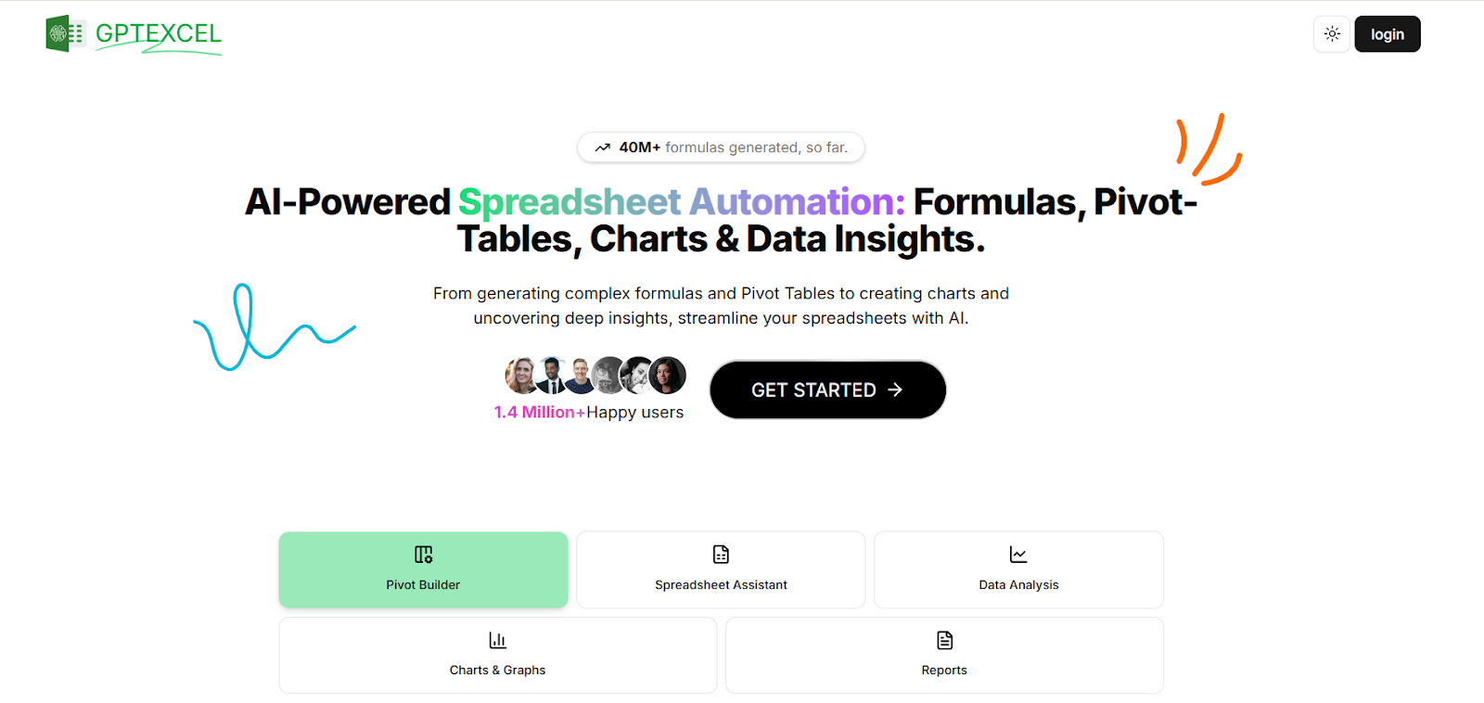Click the Data Analysis card
Image resolution: width=1484 pixels, height=703 pixels.
click(1017, 569)
